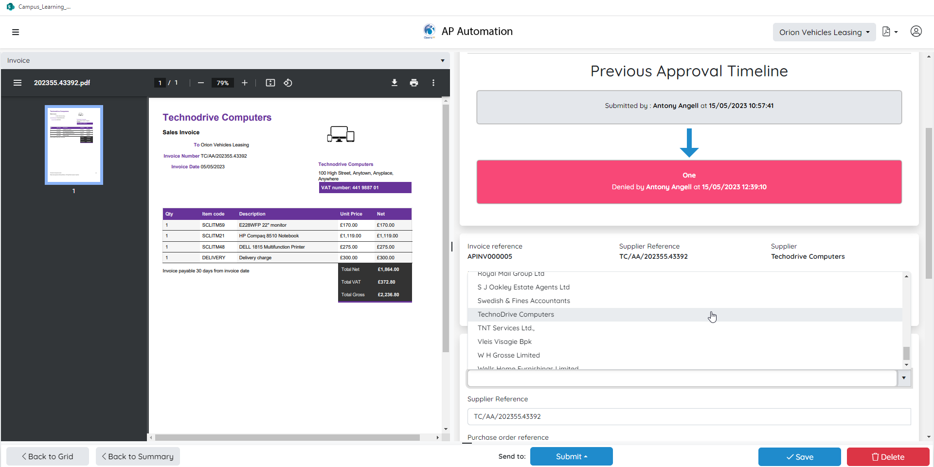Click the supplier list scrollbar thumb
This screenshot has width=934, height=467.
pos(906,353)
